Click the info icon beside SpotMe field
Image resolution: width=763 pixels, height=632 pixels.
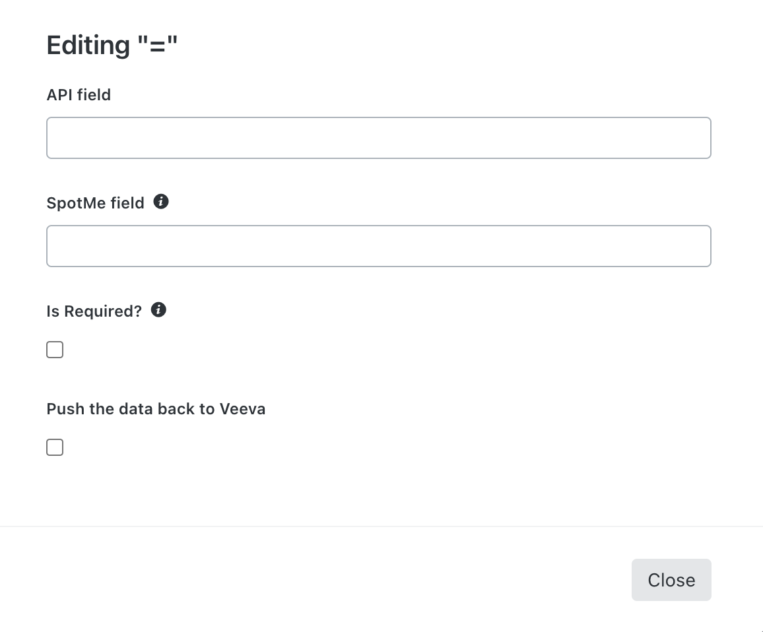pos(161,201)
